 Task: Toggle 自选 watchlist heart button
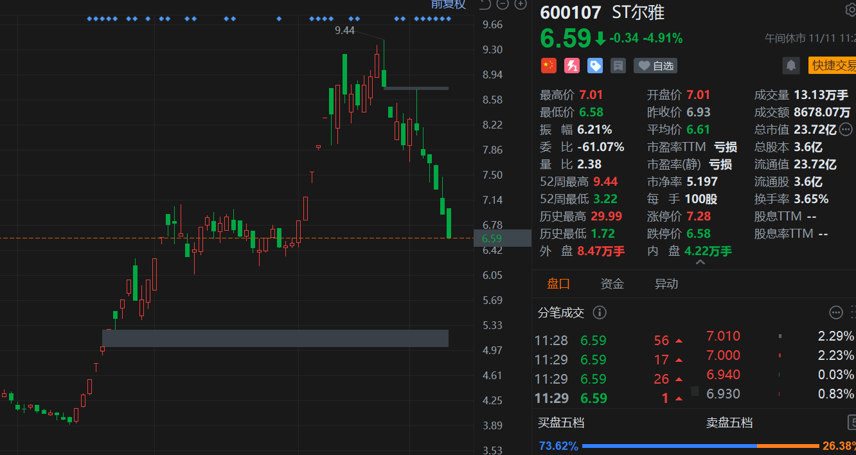tap(655, 66)
